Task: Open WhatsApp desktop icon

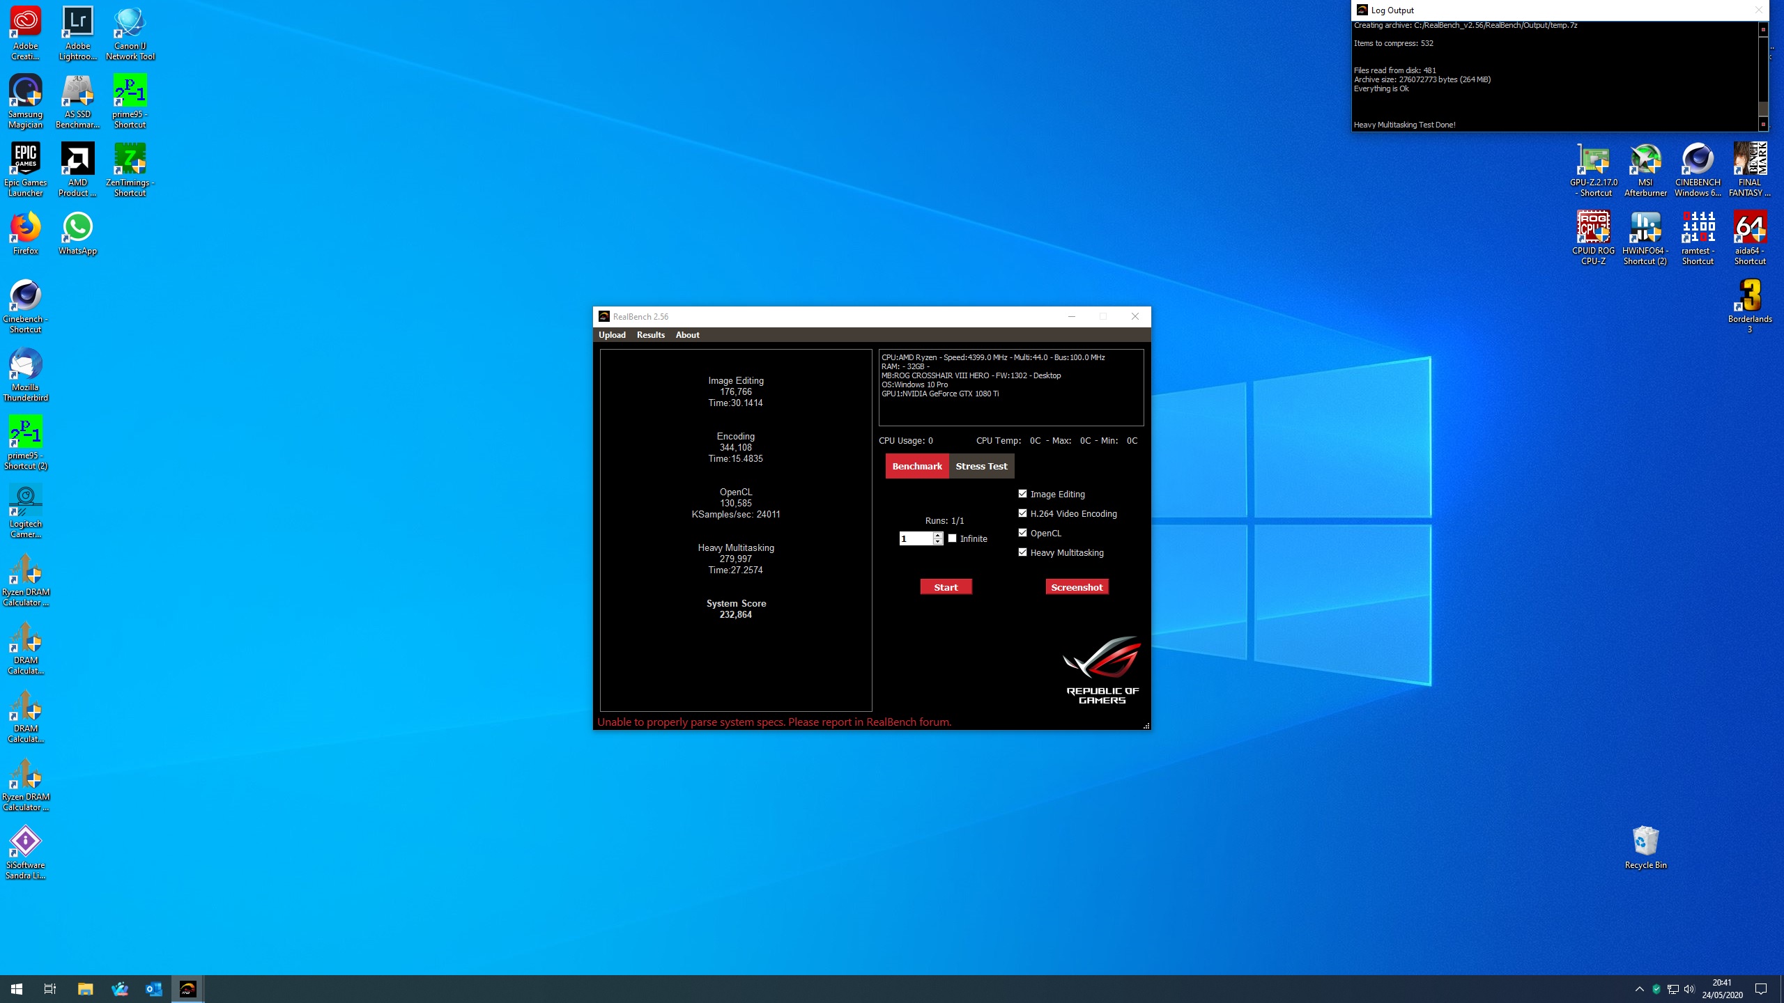Action: click(77, 233)
